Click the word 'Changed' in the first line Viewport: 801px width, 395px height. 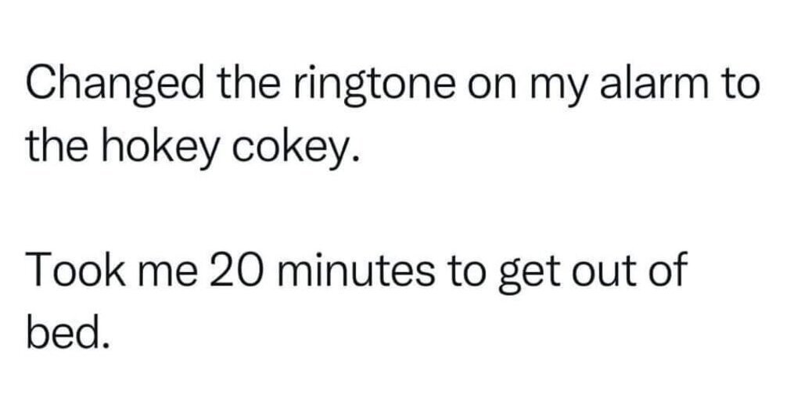116,86
